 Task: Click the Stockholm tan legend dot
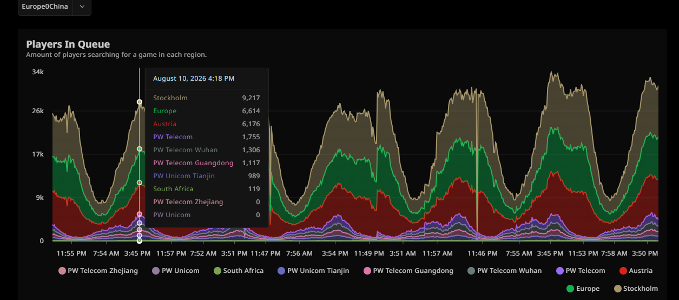click(x=617, y=289)
